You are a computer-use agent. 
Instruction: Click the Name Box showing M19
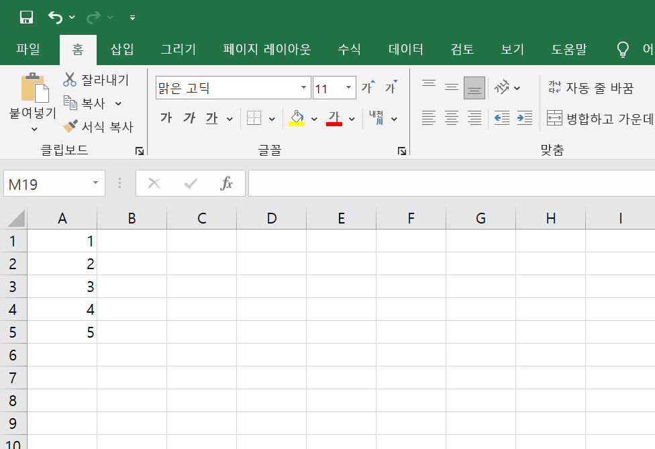pos(46,183)
